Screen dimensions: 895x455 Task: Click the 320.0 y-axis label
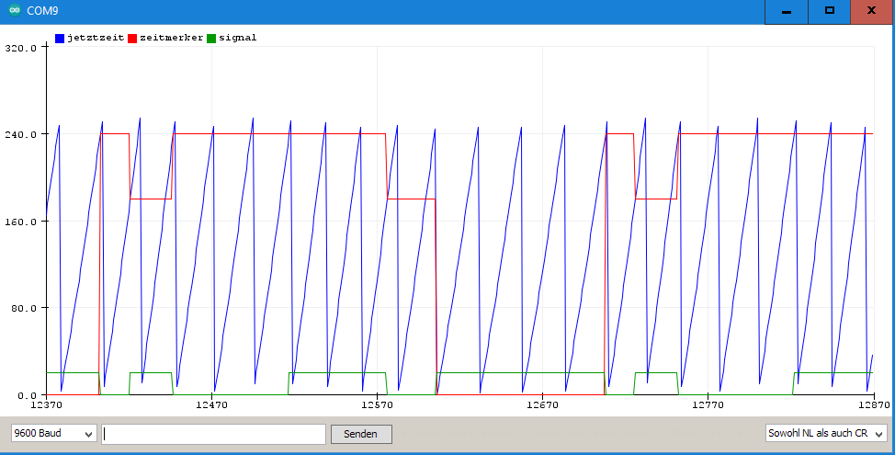20,48
